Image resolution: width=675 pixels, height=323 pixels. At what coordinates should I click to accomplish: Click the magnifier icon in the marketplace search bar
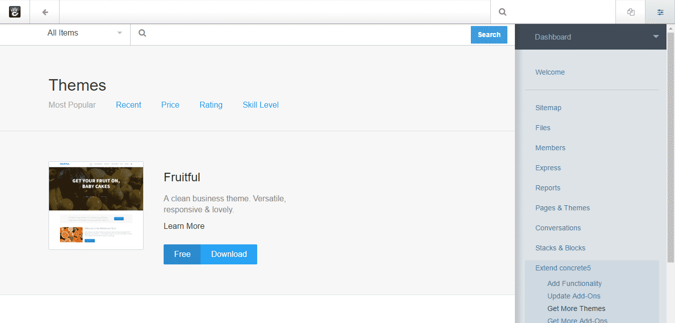click(x=142, y=33)
